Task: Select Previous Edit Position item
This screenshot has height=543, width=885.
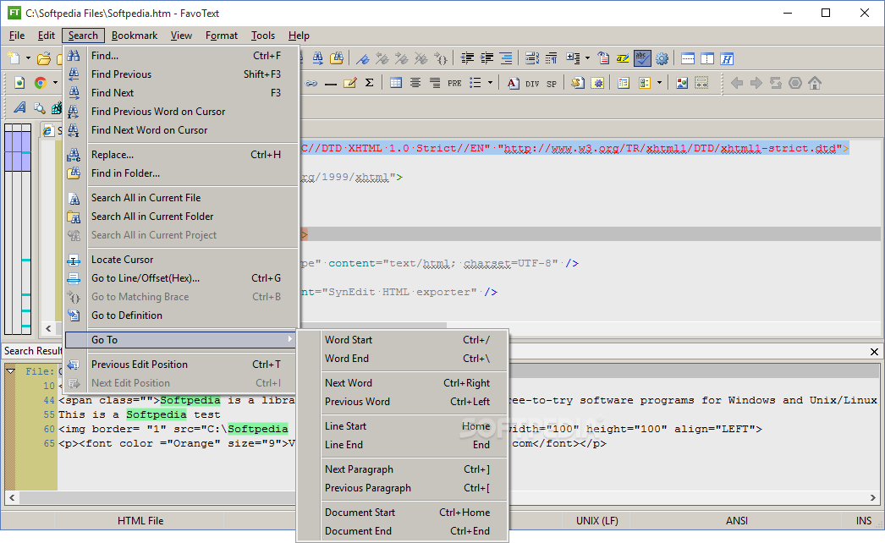Action: (181, 364)
